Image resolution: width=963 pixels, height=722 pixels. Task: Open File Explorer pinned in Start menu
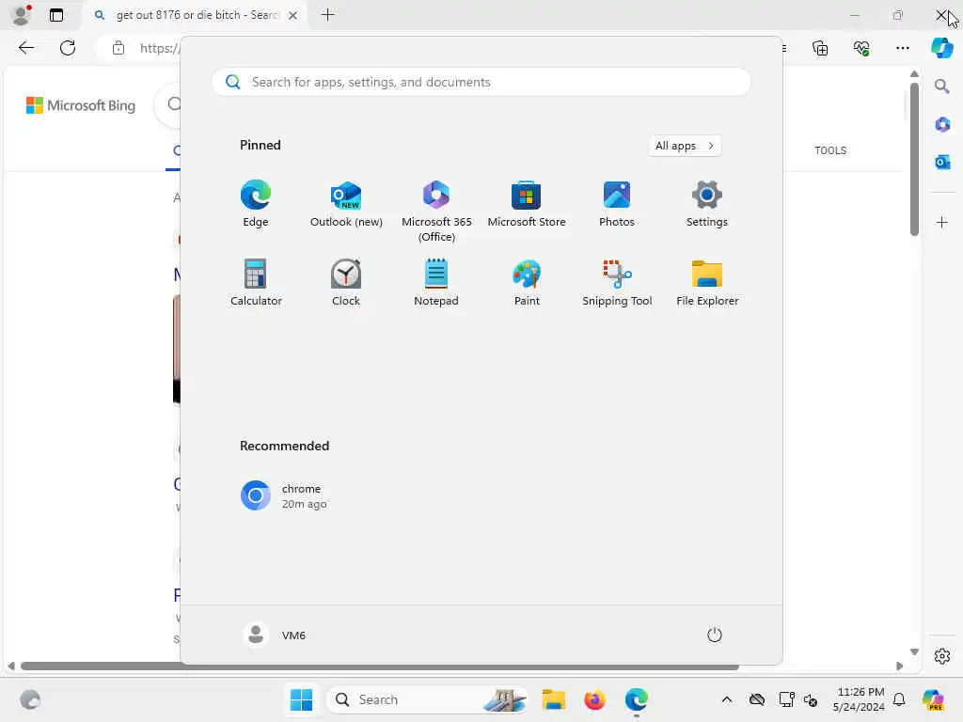coord(707,282)
